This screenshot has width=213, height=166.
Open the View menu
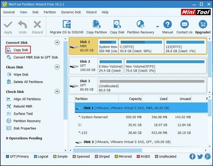pyautogui.click(x=23, y=12)
